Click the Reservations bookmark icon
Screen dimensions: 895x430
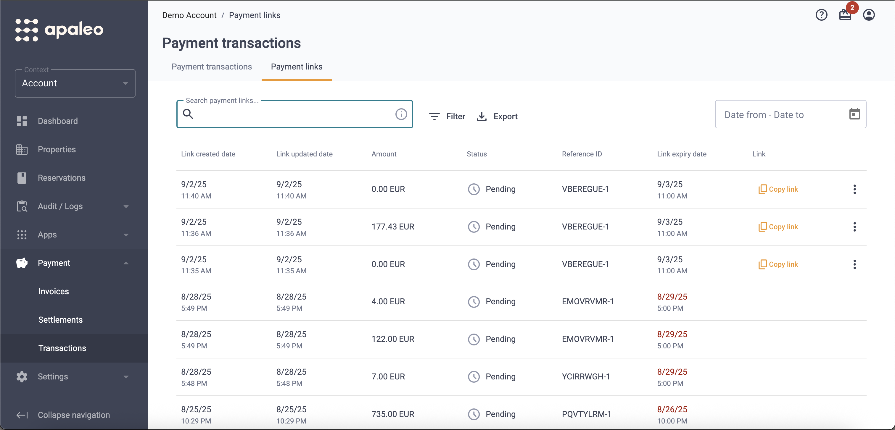pyautogui.click(x=22, y=178)
